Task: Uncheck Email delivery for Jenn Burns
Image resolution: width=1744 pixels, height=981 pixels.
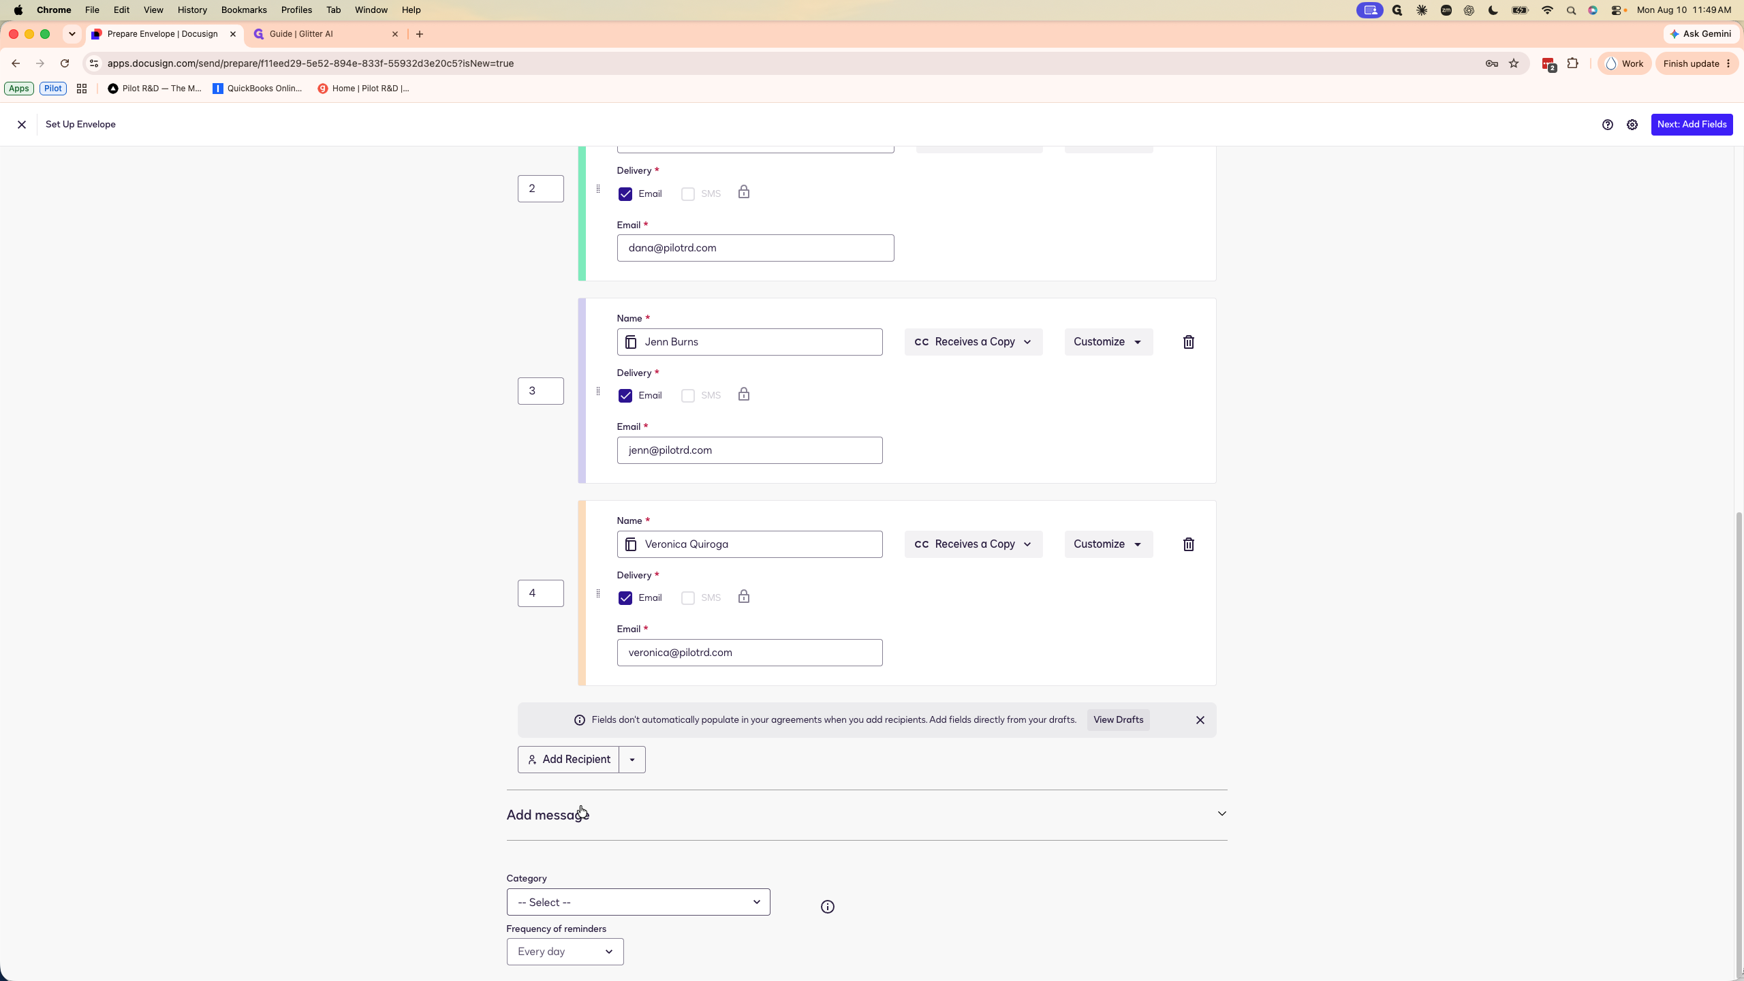Action: coord(625,396)
